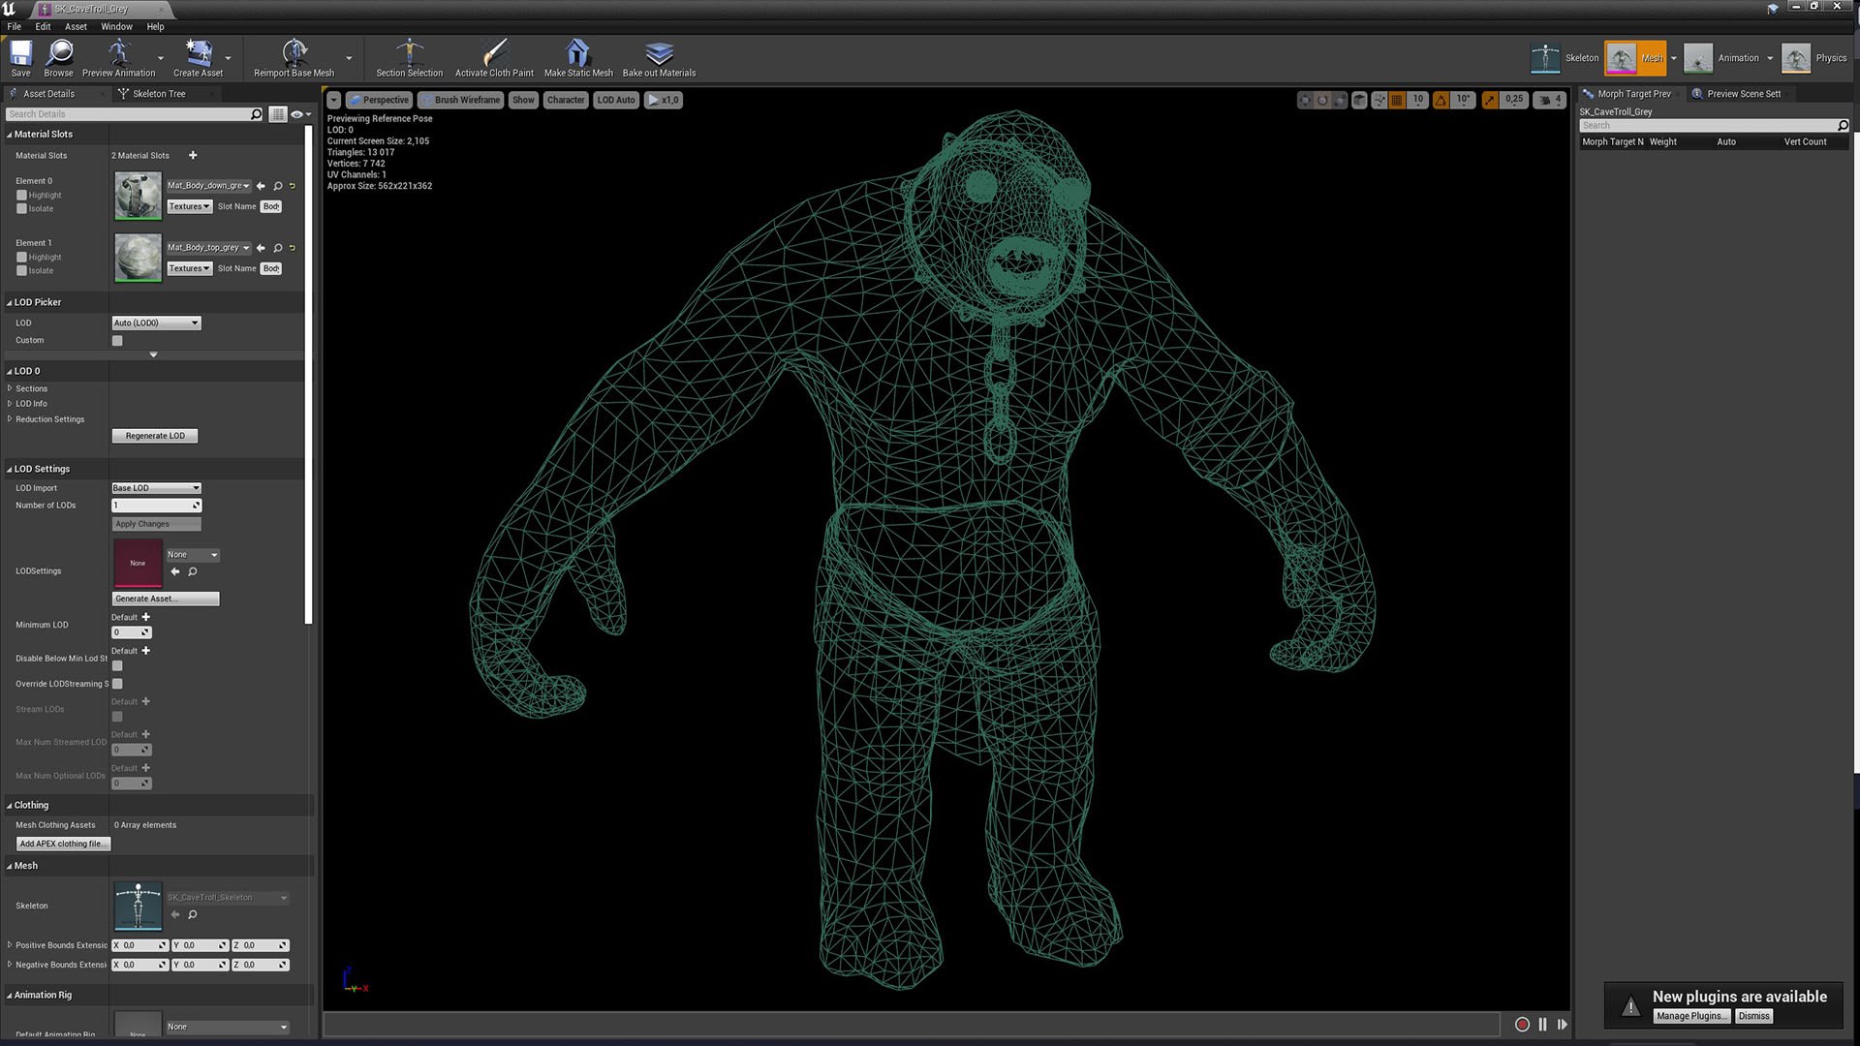Click Make Static Mesh icon
Image resolution: width=1860 pixels, height=1046 pixels.
[x=578, y=58]
